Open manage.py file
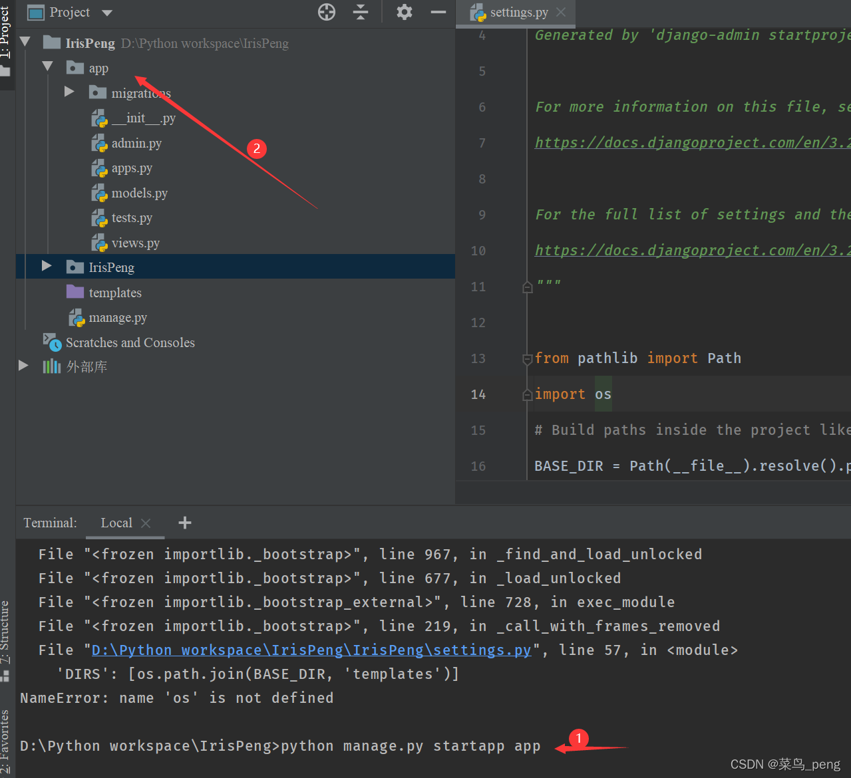The height and width of the screenshot is (778, 851). (x=118, y=318)
